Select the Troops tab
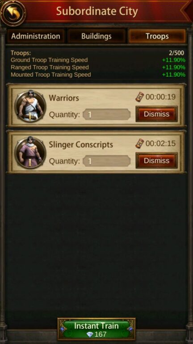Screen dimensions: 193x344 point(157,36)
